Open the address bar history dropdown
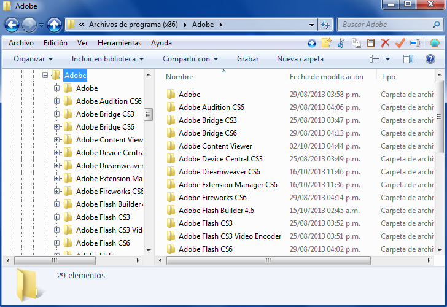The height and width of the screenshot is (307, 447). (x=311, y=25)
